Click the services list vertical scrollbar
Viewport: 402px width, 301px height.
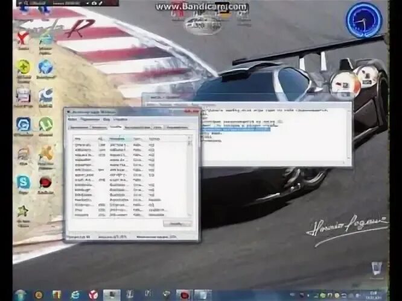[x=190, y=176]
